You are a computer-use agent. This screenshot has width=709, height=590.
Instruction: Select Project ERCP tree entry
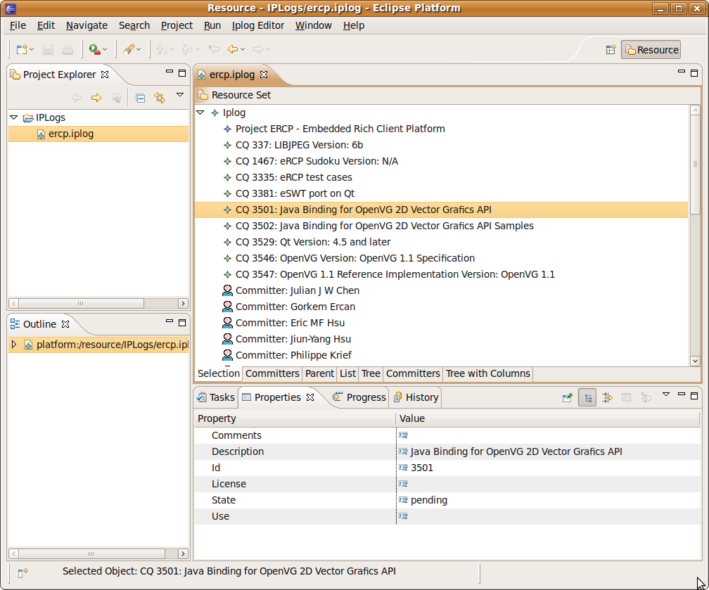tap(340, 129)
